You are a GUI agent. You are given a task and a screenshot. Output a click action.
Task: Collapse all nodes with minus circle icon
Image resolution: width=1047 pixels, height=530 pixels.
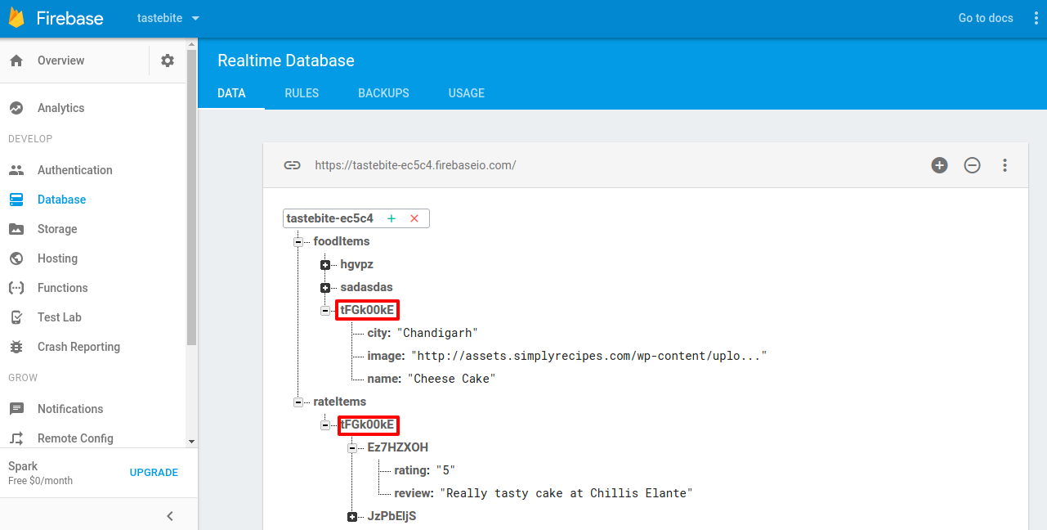coord(972,165)
